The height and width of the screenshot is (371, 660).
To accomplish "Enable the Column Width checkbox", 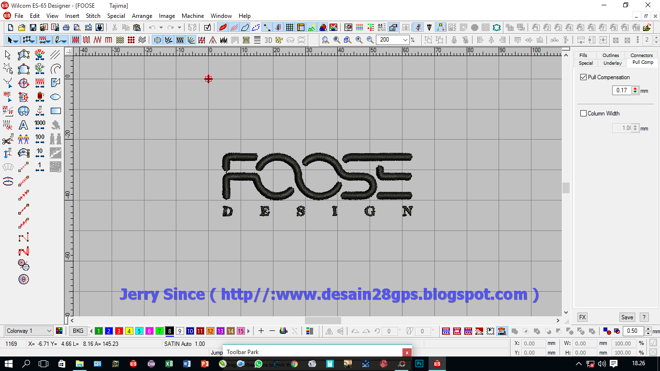I will tap(583, 114).
